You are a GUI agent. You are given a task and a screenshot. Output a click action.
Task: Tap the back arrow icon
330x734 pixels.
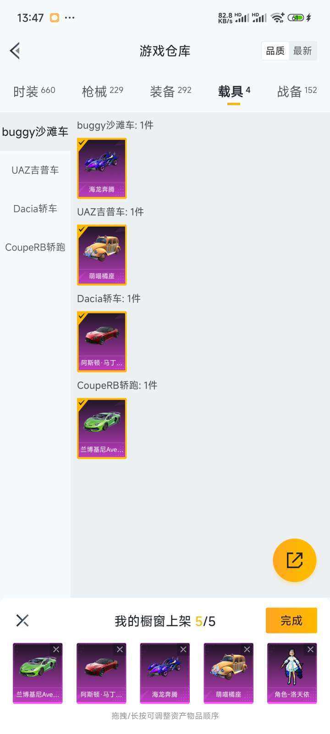pyautogui.click(x=15, y=51)
